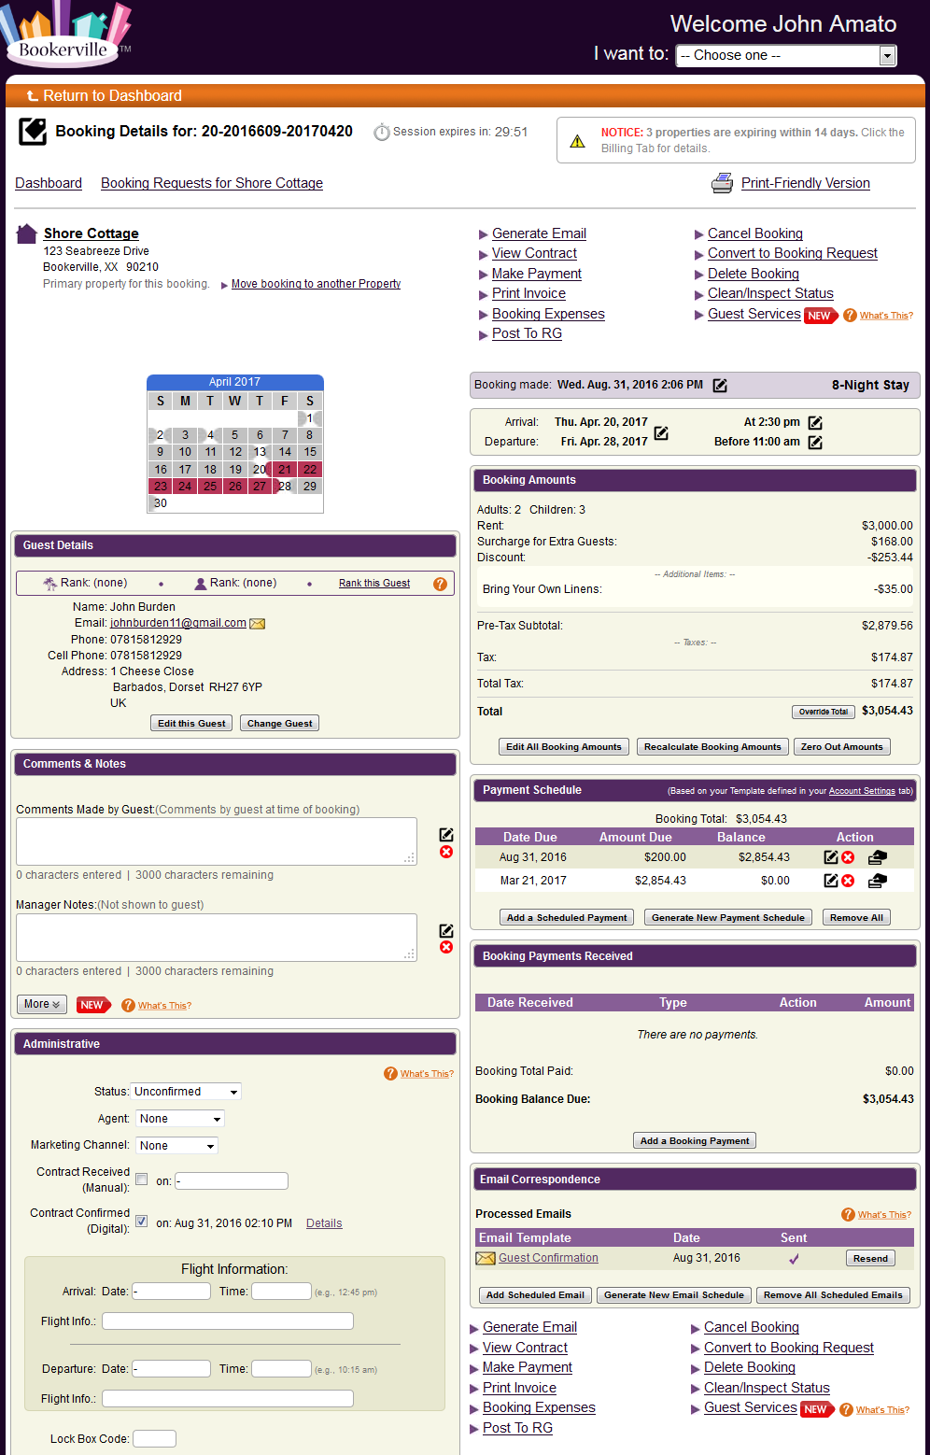
Task: Record payment for Aug 31, 2016 row
Action: pyautogui.click(x=877, y=857)
